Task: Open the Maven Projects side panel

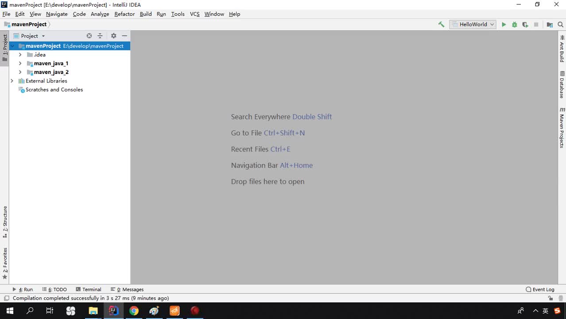Action: pyautogui.click(x=562, y=128)
